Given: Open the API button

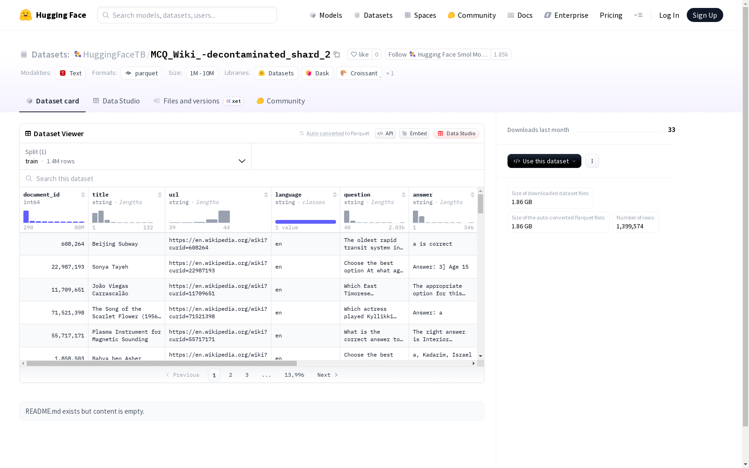Looking at the screenshot, I should click(x=385, y=133).
